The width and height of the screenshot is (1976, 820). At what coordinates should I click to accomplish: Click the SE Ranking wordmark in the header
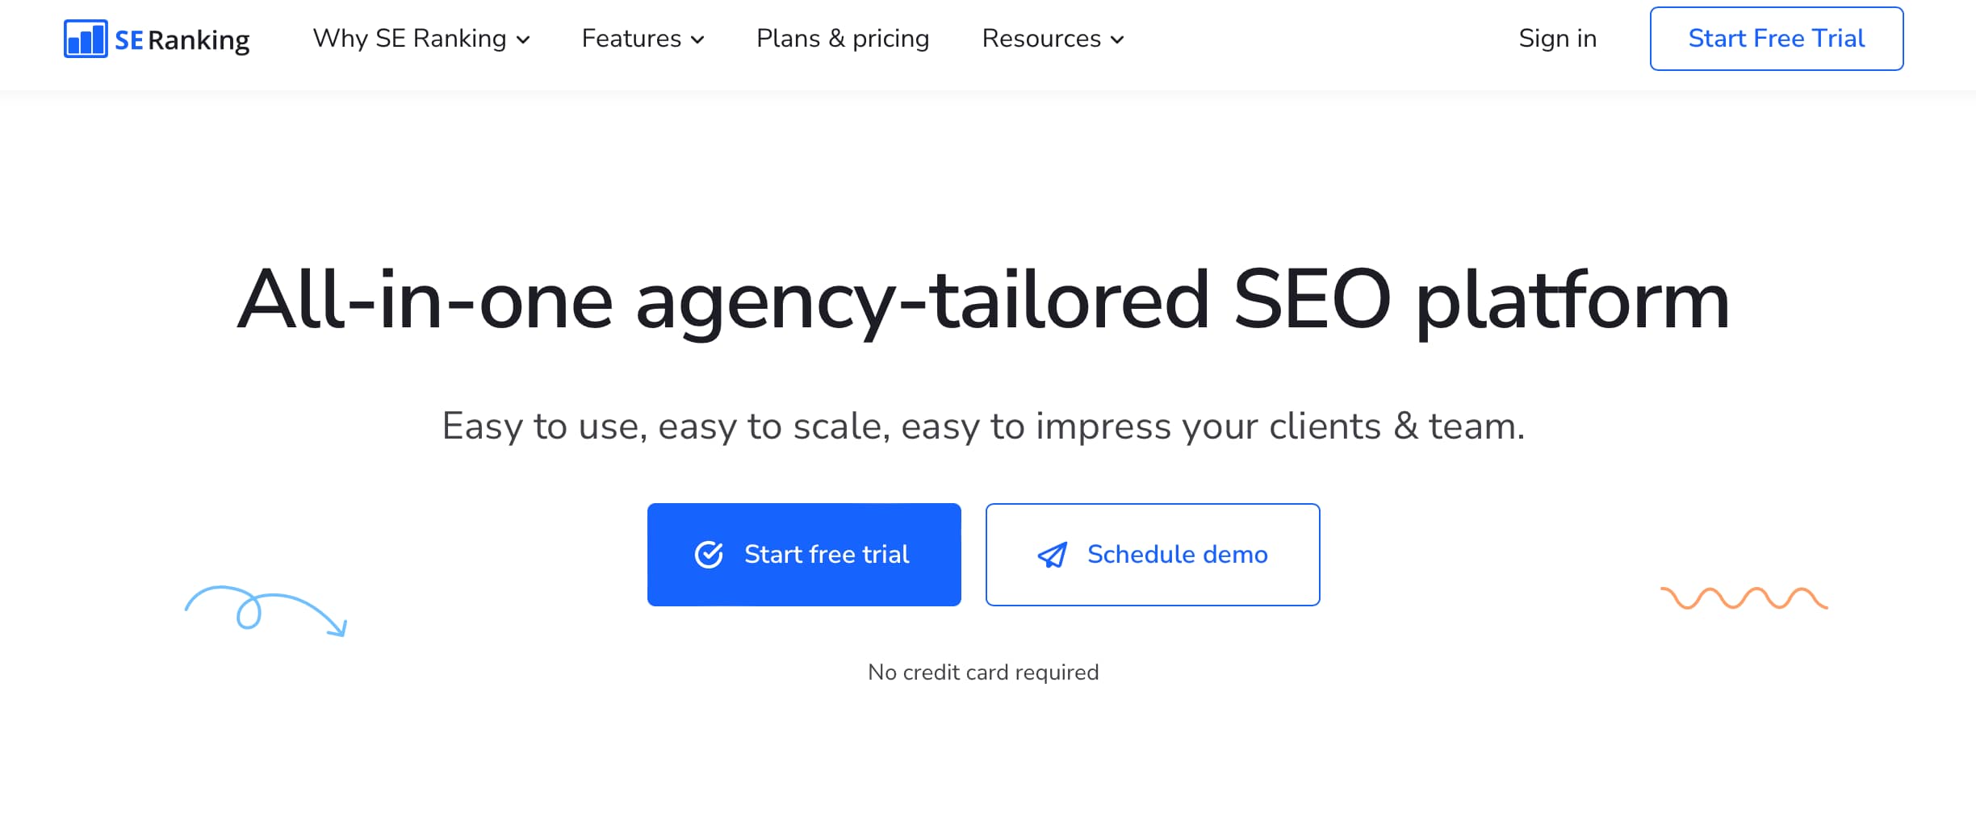click(182, 38)
